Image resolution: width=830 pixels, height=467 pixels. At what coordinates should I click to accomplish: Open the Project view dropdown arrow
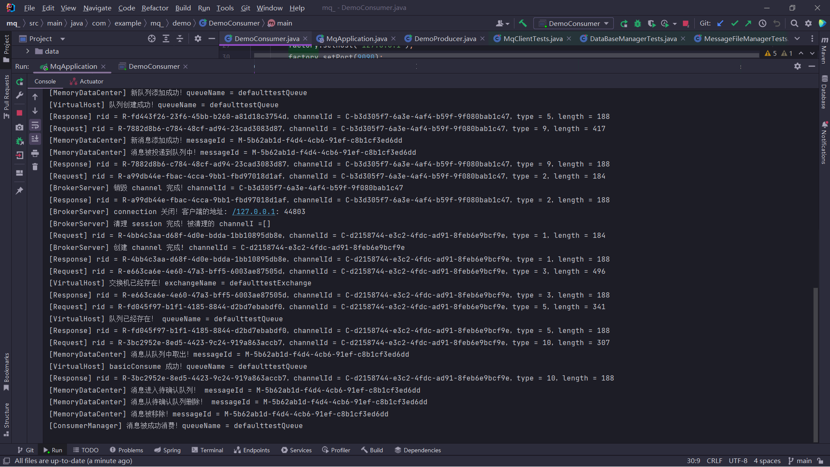pos(63,39)
